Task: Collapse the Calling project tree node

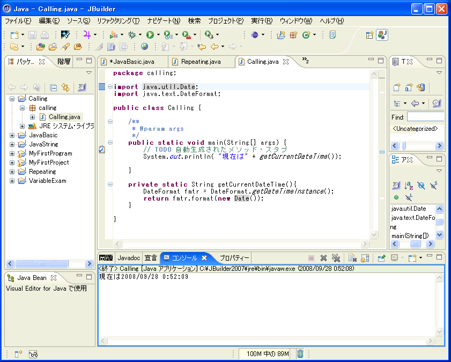Action: tap(12, 99)
